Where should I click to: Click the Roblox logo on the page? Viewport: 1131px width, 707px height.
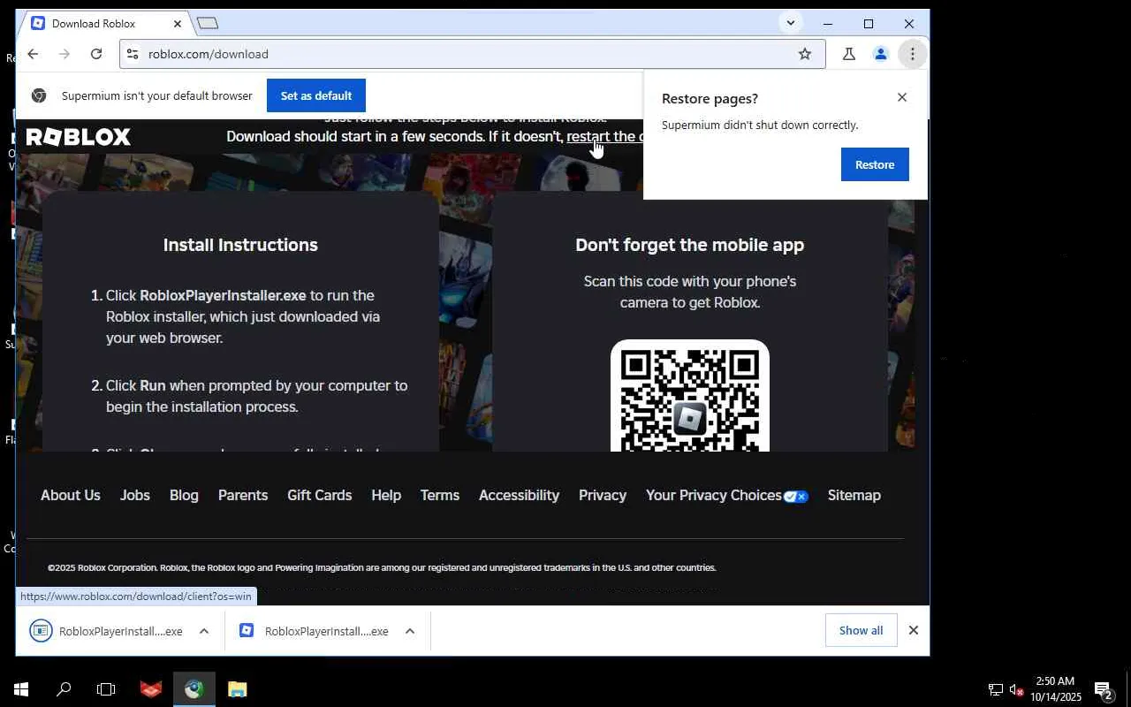tap(79, 137)
